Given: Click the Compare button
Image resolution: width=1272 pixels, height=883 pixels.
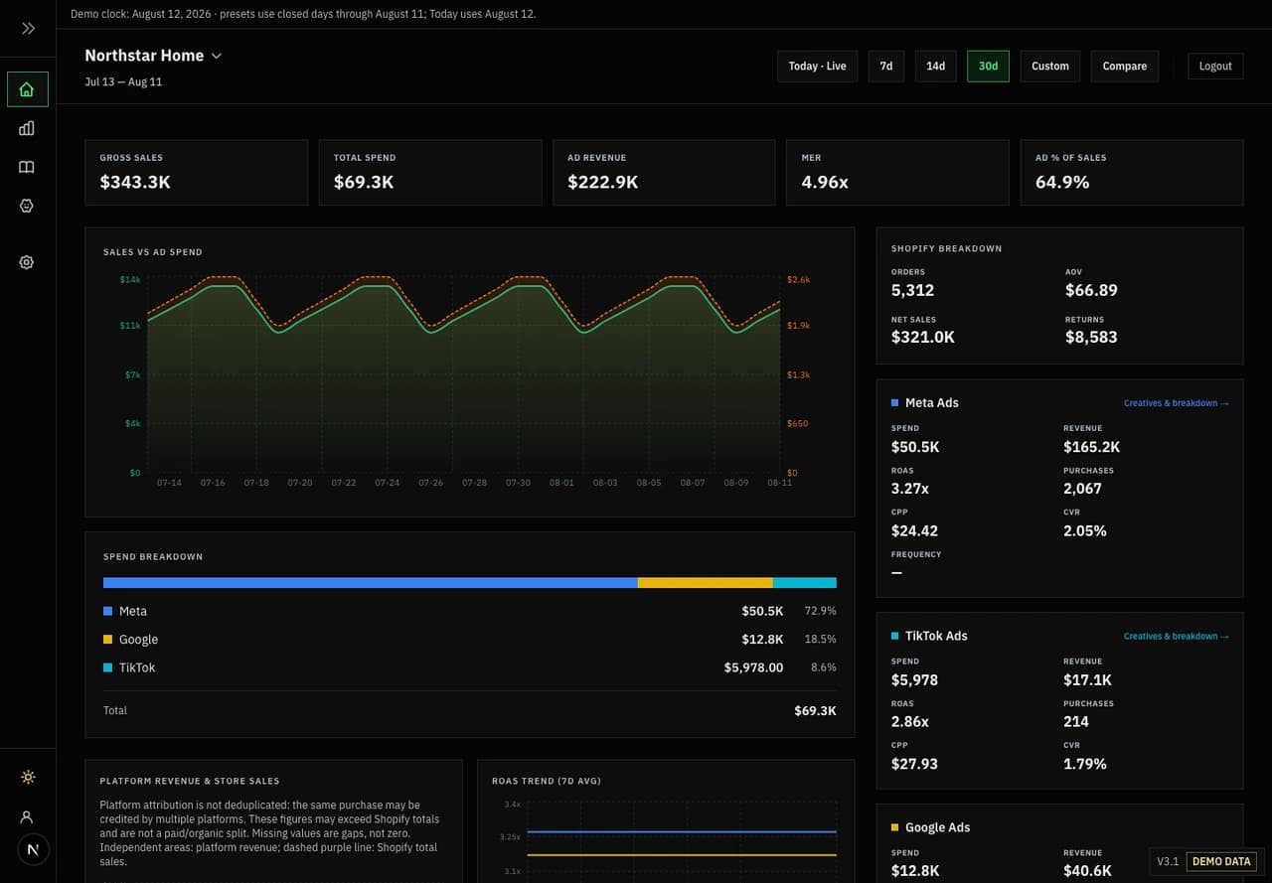Looking at the screenshot, I should (x=1124, y=67).
